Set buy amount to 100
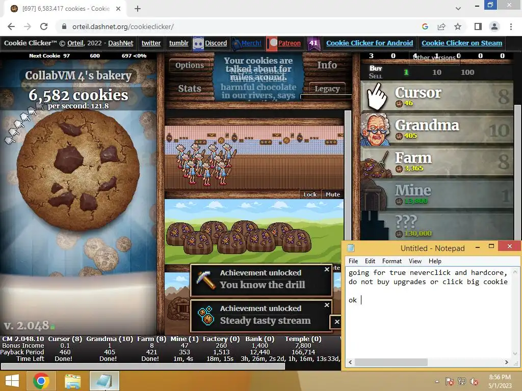 467,72
